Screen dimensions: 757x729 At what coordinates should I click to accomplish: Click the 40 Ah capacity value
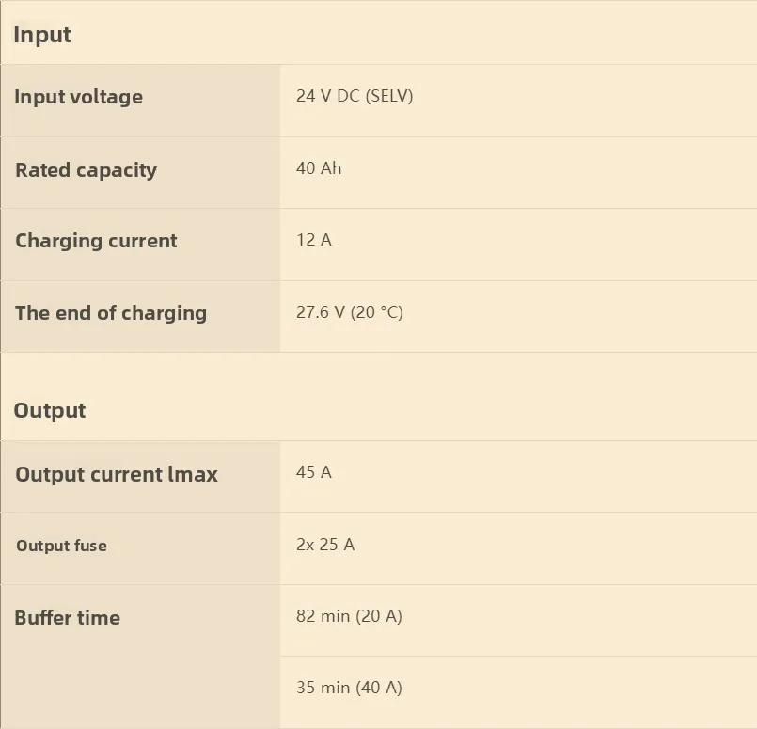tap(319, 168)
